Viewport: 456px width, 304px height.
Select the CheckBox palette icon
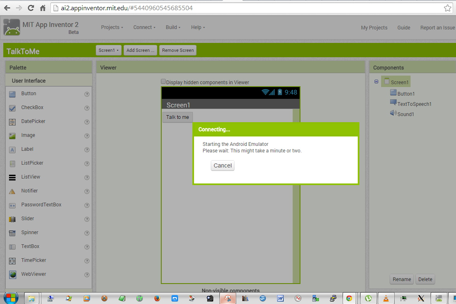point(12,108)
